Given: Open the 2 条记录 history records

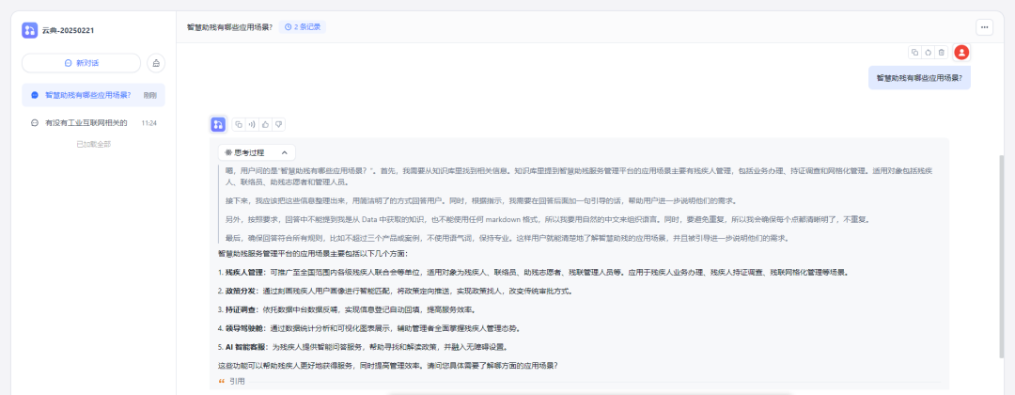Looking at the screenshot, I should point(303,27).
